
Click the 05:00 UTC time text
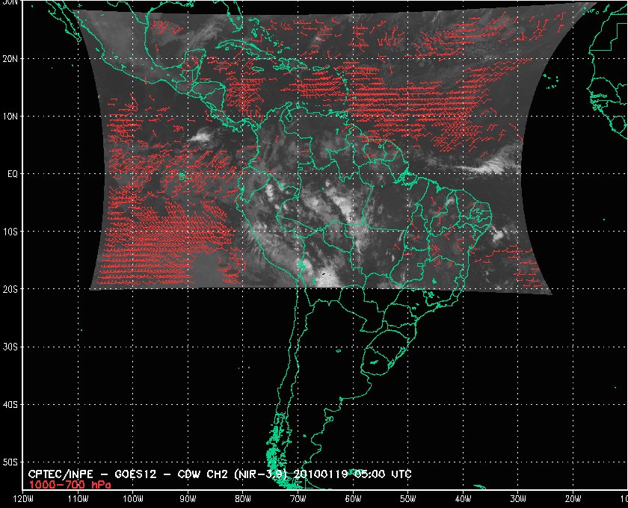[383, 475]
